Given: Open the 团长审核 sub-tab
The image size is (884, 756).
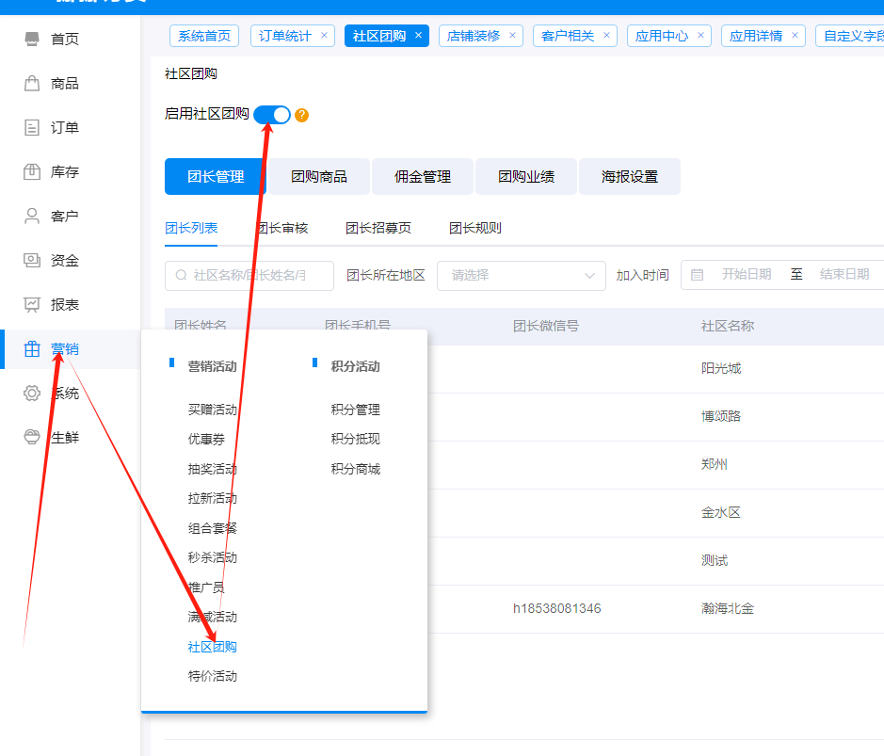Looking at the screenshot, I should pos(282,228).
